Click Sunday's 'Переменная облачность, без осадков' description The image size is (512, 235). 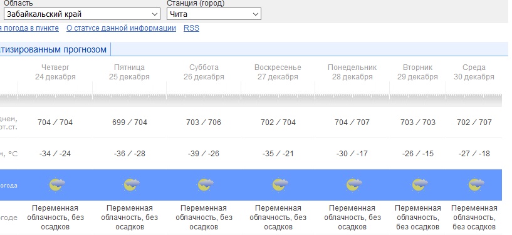pyautogui.click(x=278, y=217)
